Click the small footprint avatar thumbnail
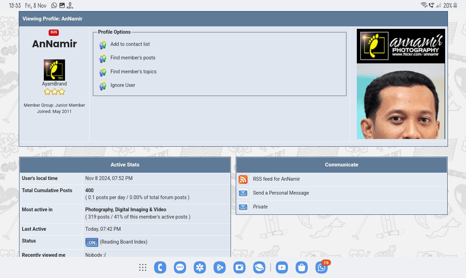Viewport: 466px width, 278px height. click(54, 70)
